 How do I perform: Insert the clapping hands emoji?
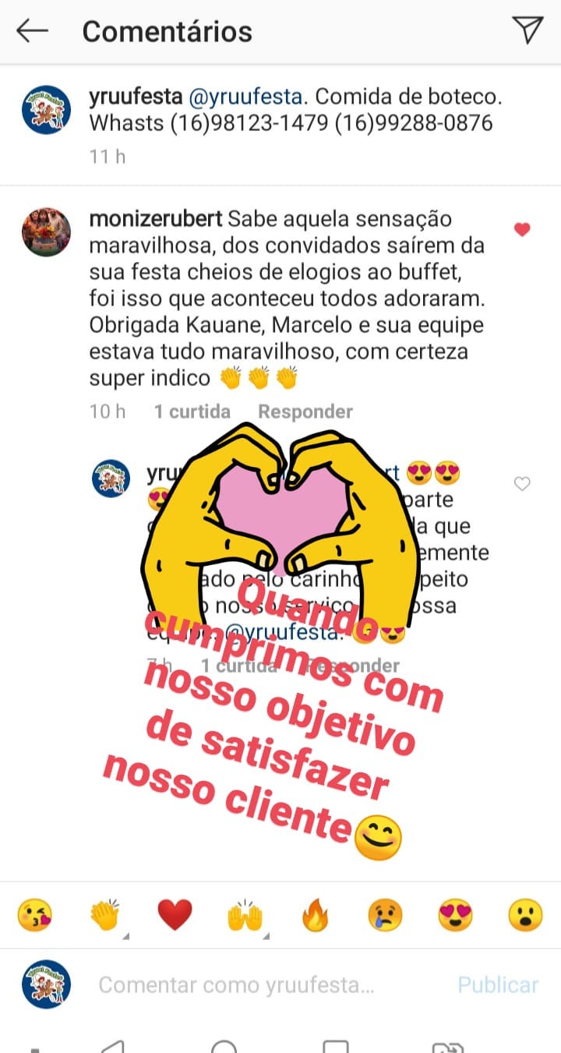coord(104,916)
